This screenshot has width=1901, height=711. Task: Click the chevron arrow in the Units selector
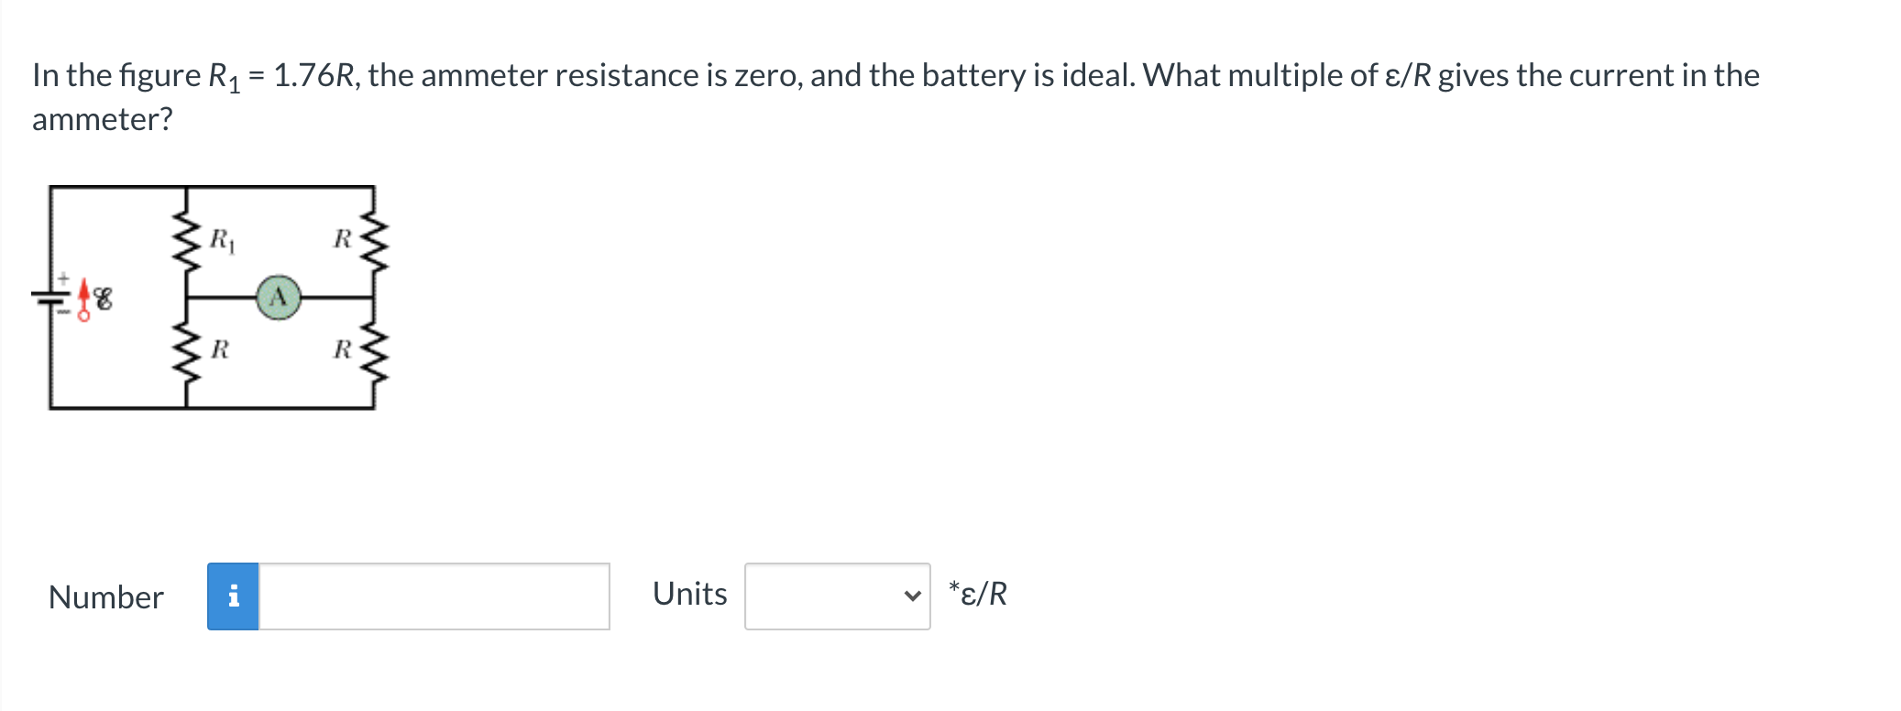(911, 596)
